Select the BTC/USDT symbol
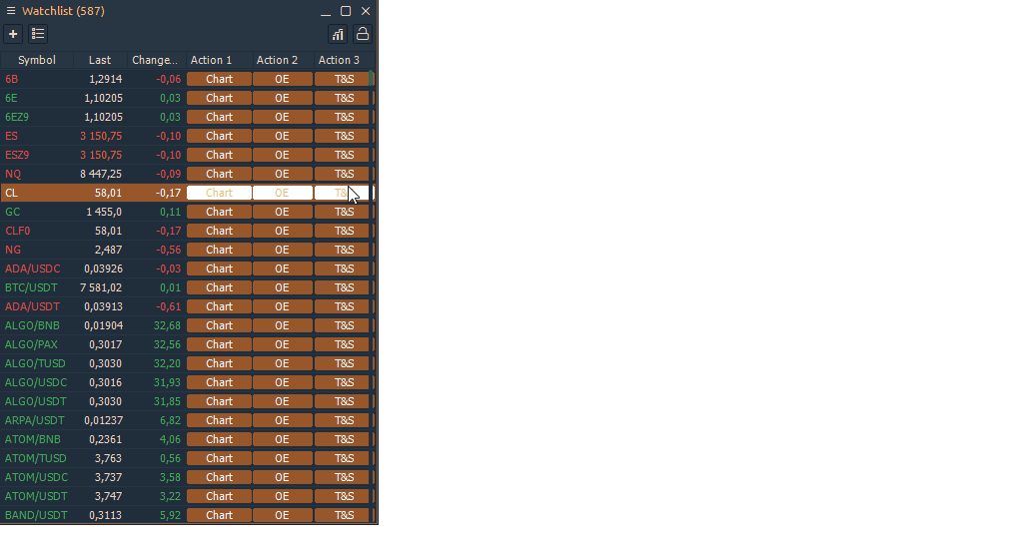 pos(31,287)
